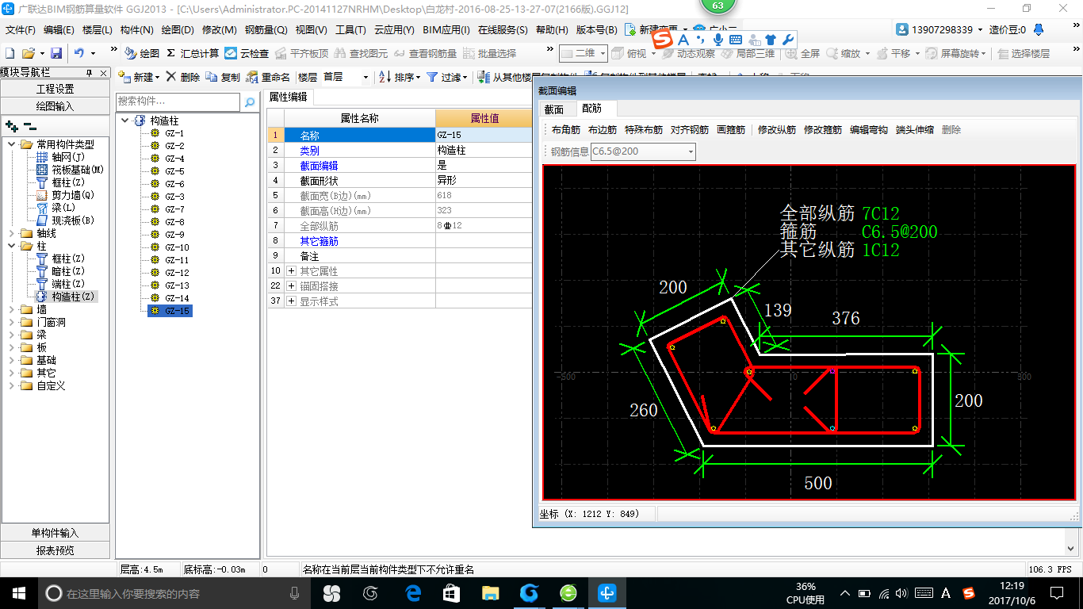Click the new file icon
The width and height of the screenshot is (1083, 609).
click(10, 53)
